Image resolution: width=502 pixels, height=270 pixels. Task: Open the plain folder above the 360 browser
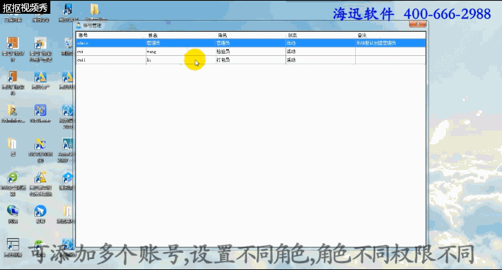pos(12,146)
